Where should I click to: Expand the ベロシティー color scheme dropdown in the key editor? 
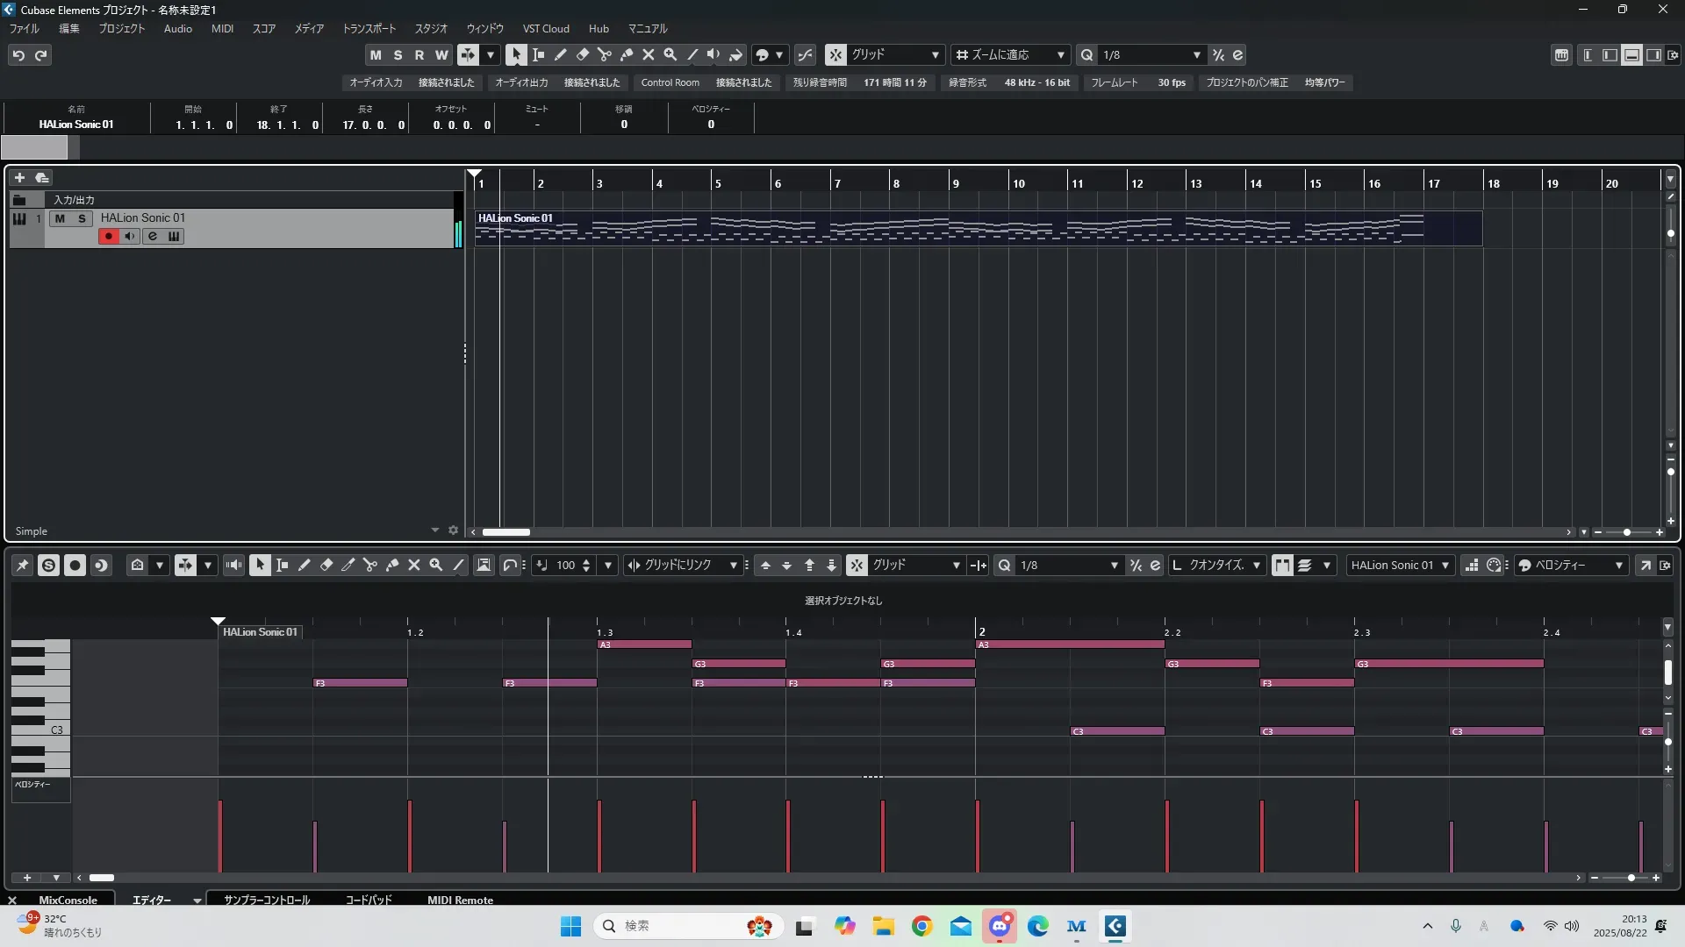tap(1571, 566)
